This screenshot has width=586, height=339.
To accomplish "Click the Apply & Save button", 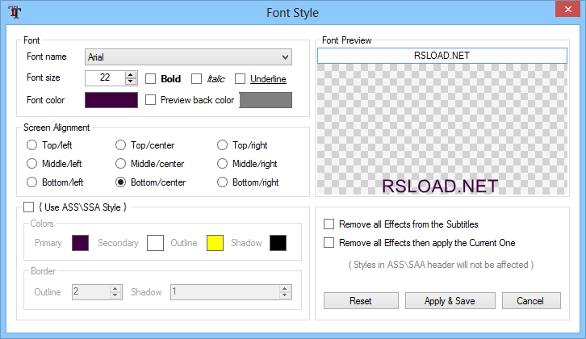I will tap(450, 301).
